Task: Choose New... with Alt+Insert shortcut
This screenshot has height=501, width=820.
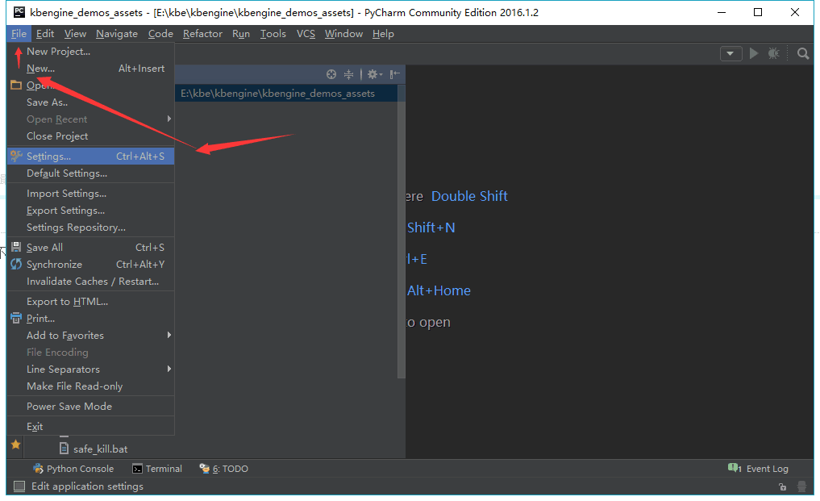Action: point(90,68)
